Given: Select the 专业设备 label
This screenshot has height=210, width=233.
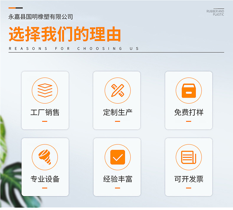Looking at the screenshot, I should pos(45,179).
